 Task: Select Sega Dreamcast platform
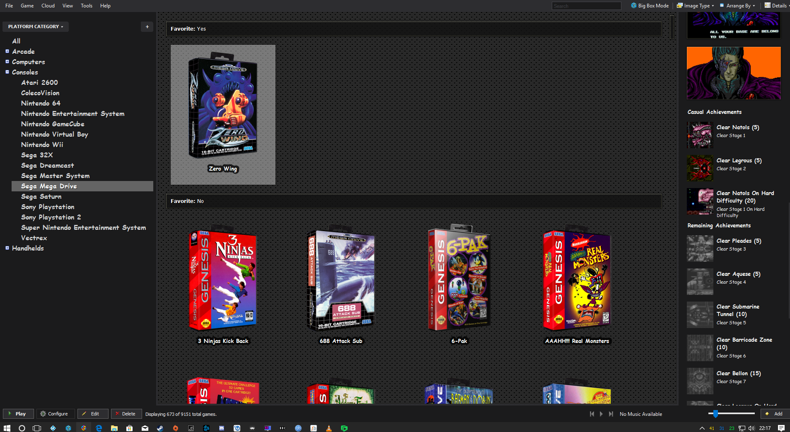pyautogui.click(x=48, y=165)
